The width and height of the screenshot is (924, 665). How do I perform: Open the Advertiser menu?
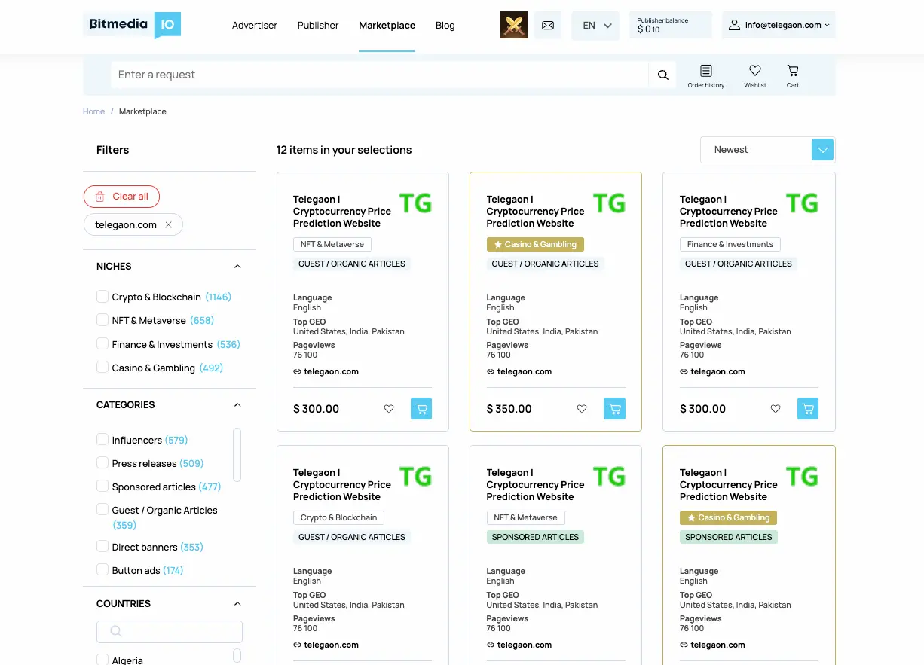pyautogui.click(x=255, y=26)
